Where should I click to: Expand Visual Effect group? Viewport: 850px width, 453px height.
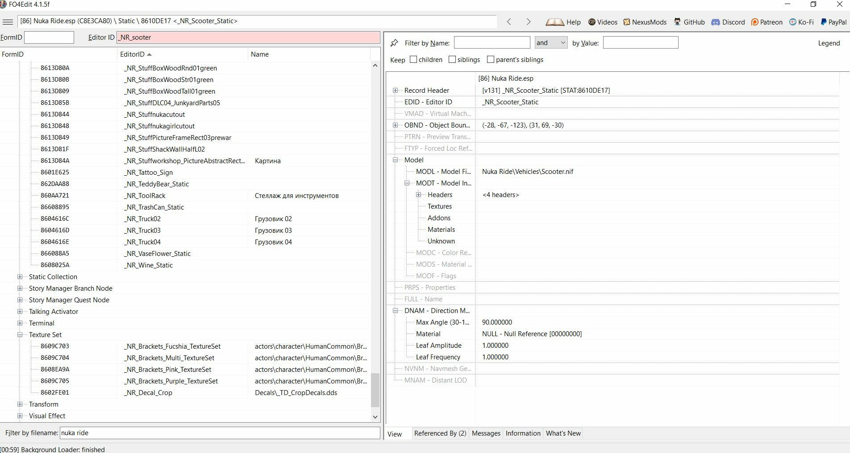(20, 416)
